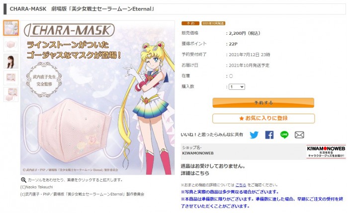Click the KIWAMONOWEB shop name text

click(x=198, y=153)
